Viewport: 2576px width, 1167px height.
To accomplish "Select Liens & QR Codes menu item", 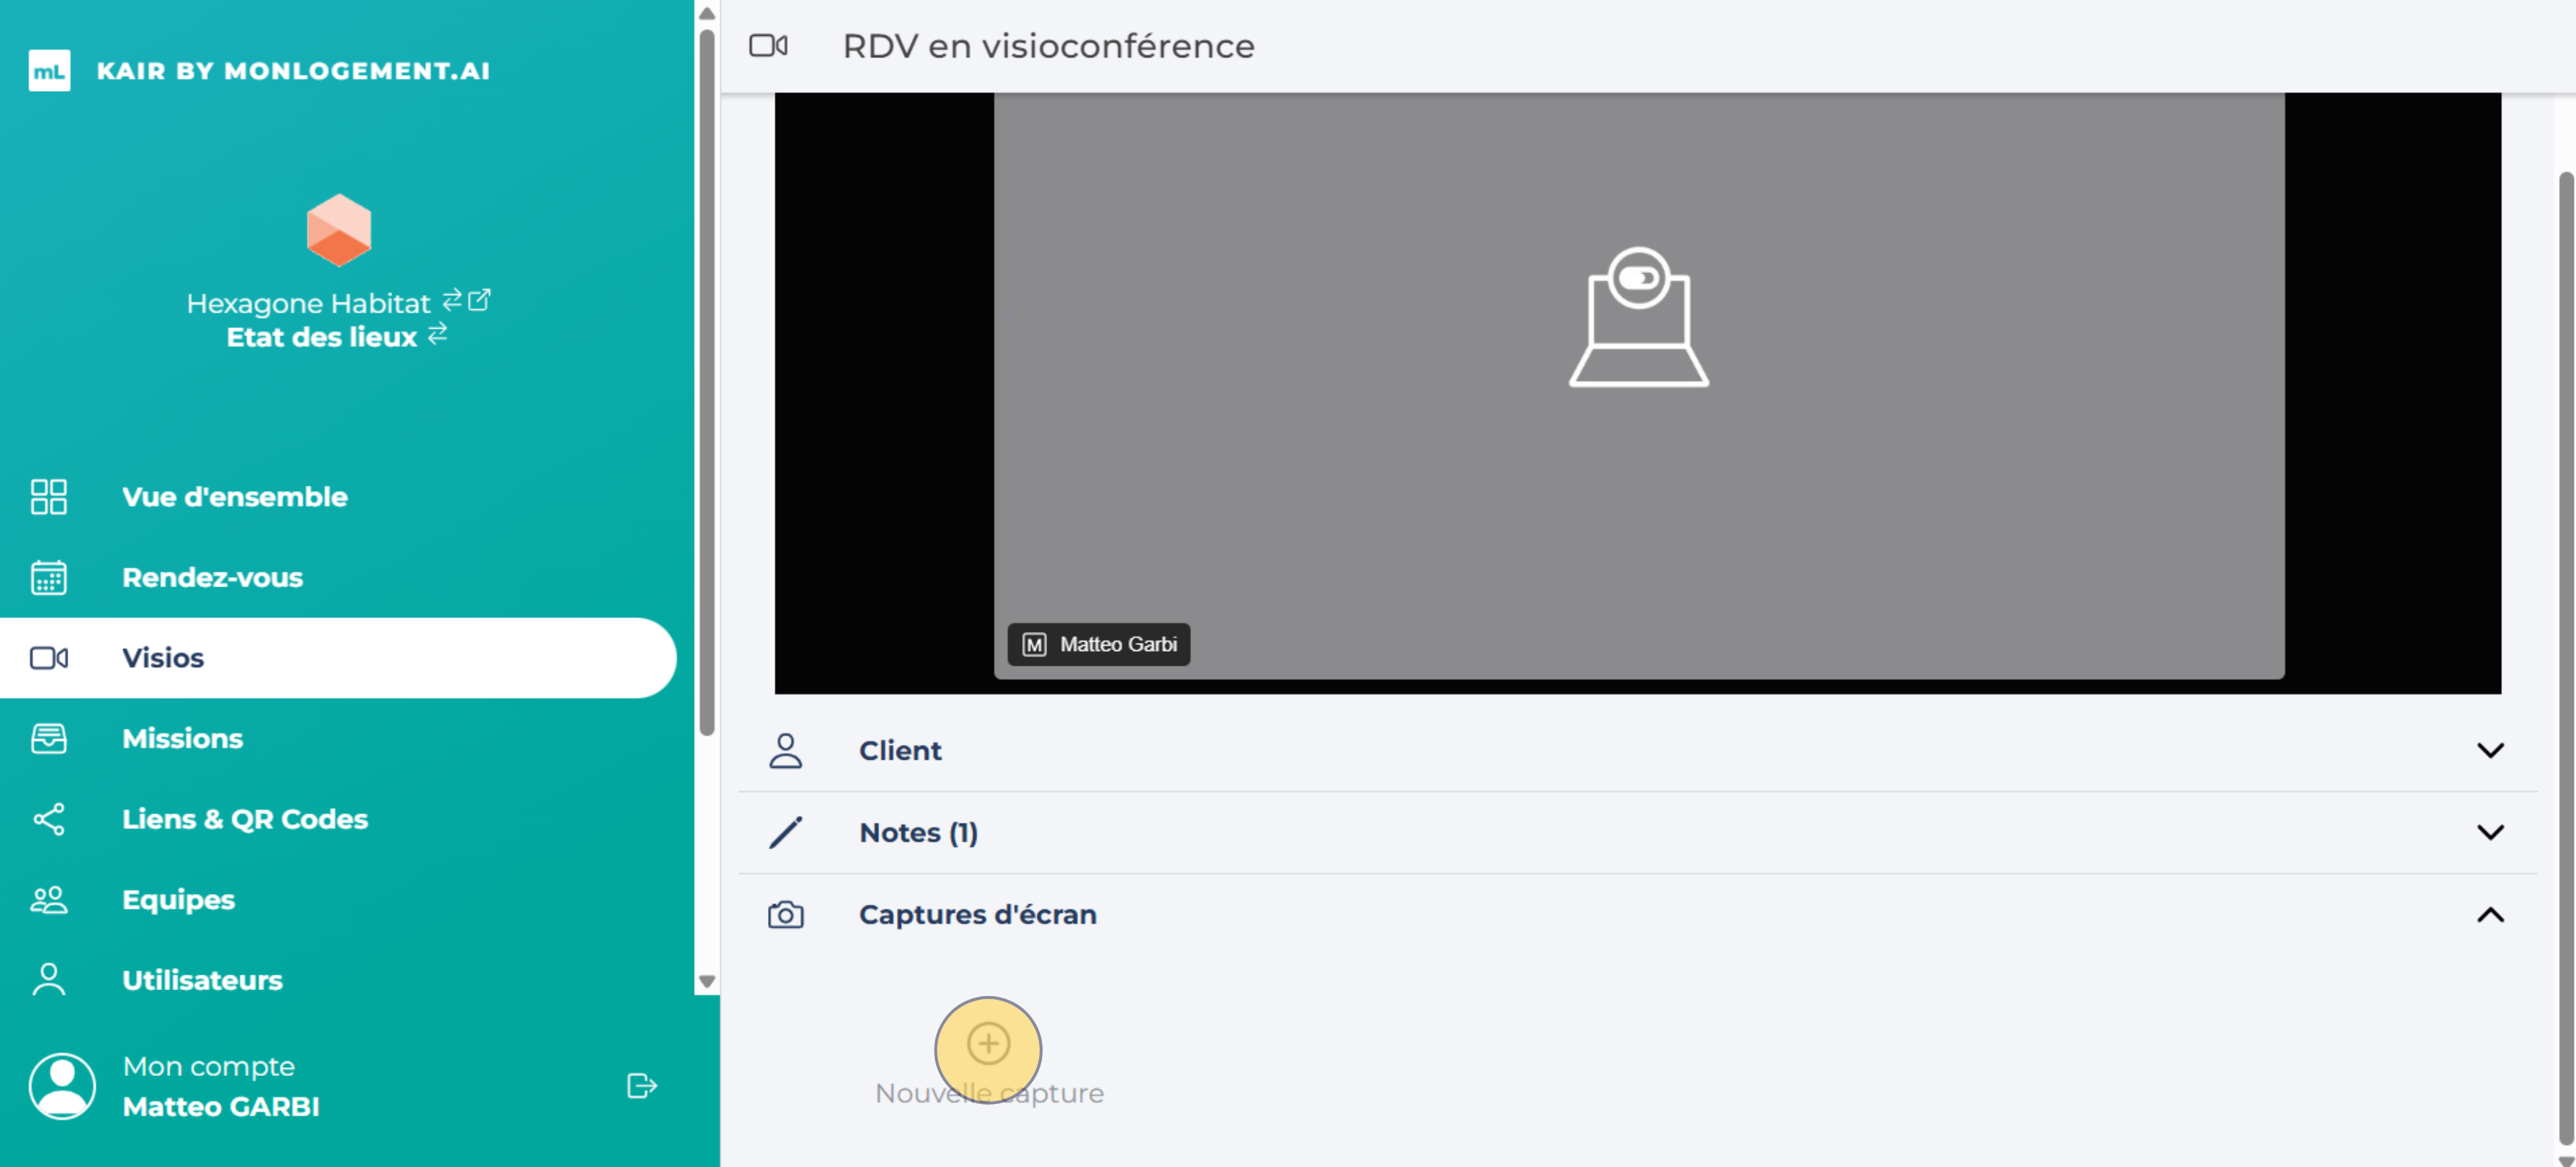I will click(x=244, y=818).
